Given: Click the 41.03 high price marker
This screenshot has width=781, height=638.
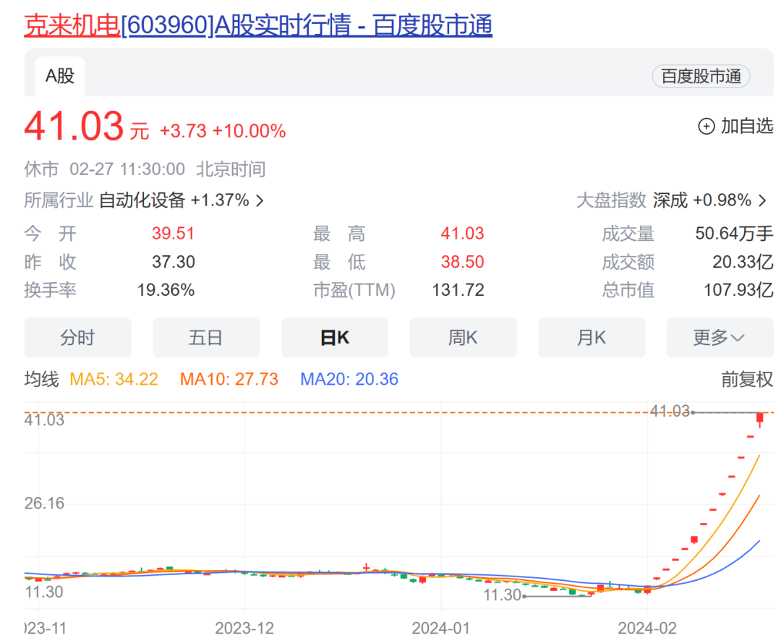Looking at the screenshot, I should click(x=670, y=411).
